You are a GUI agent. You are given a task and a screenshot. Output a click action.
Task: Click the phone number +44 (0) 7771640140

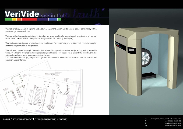click(173, 121)
